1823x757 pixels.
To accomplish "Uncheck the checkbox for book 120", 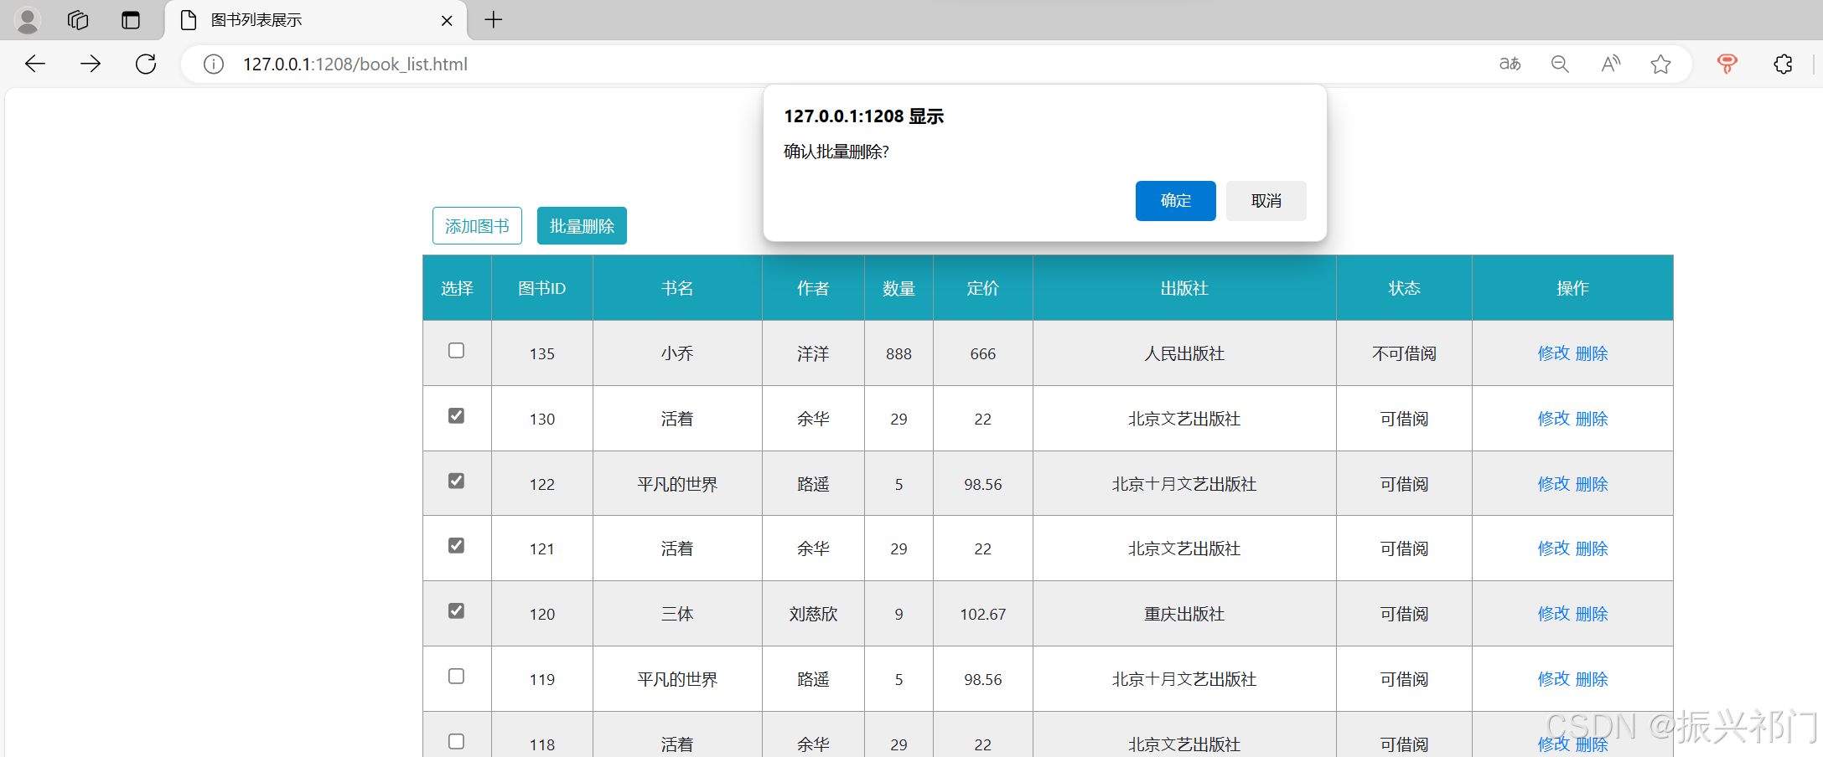I will 456,611.
